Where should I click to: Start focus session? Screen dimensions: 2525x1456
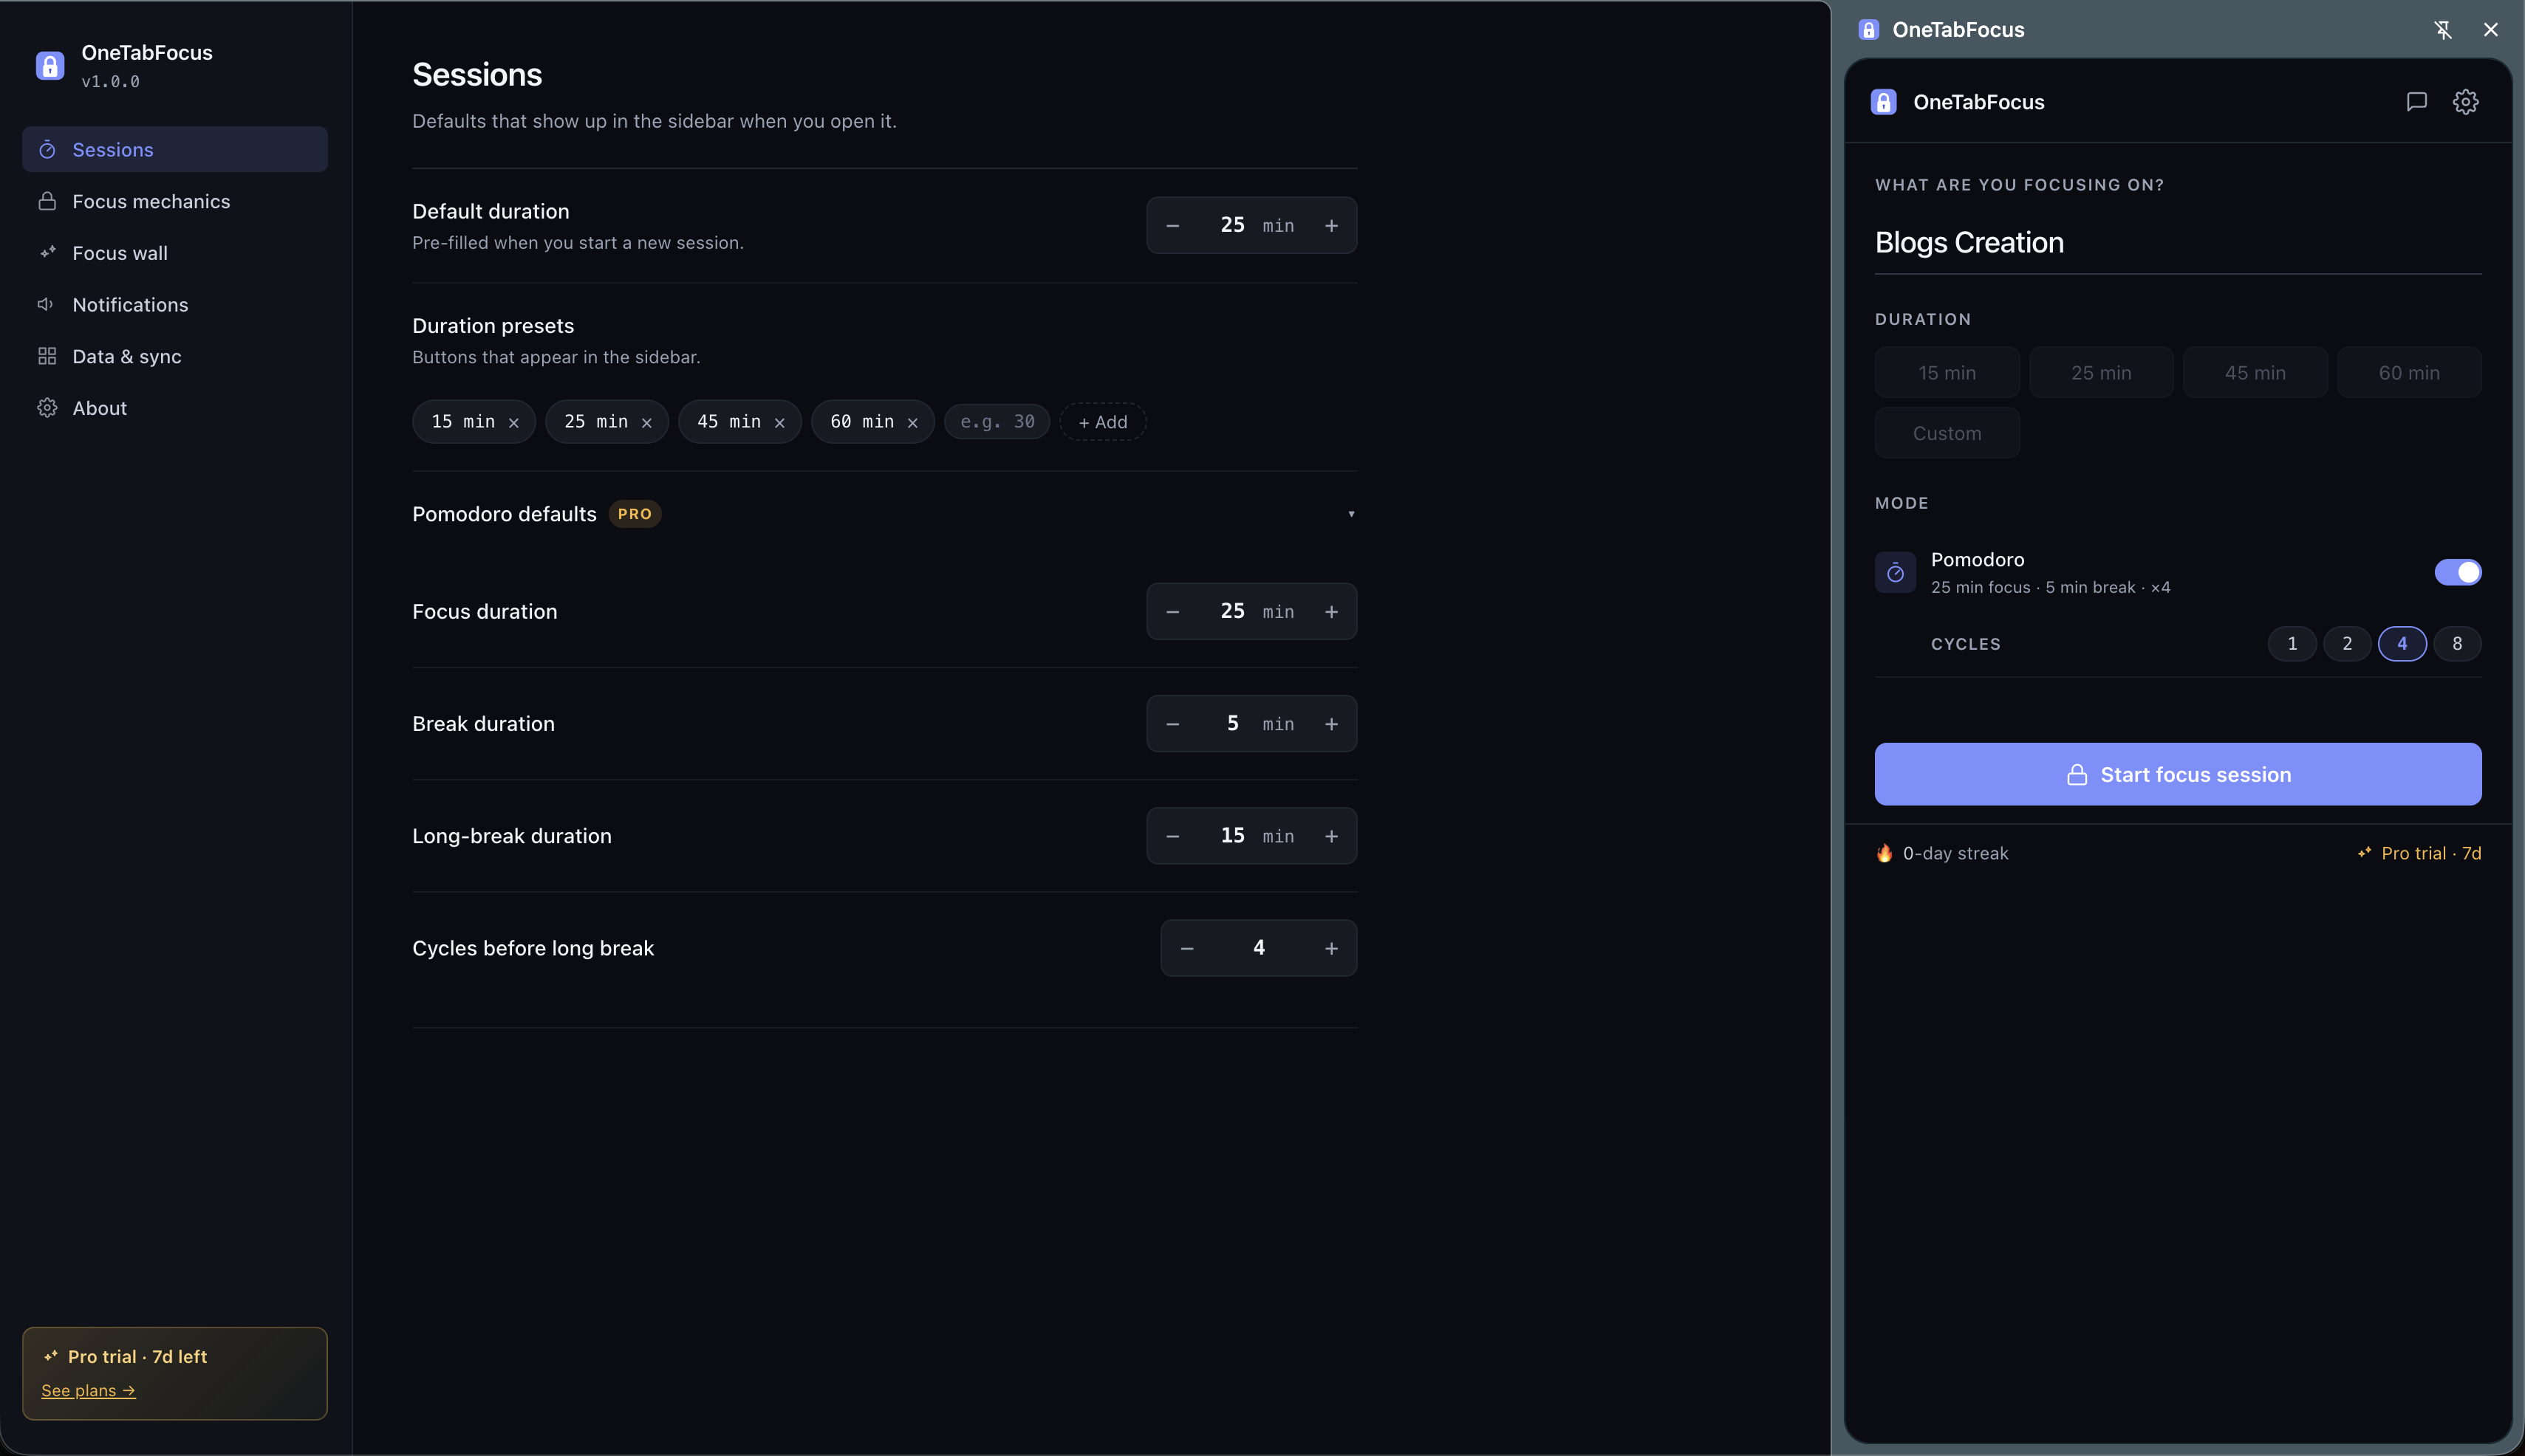2178,774
